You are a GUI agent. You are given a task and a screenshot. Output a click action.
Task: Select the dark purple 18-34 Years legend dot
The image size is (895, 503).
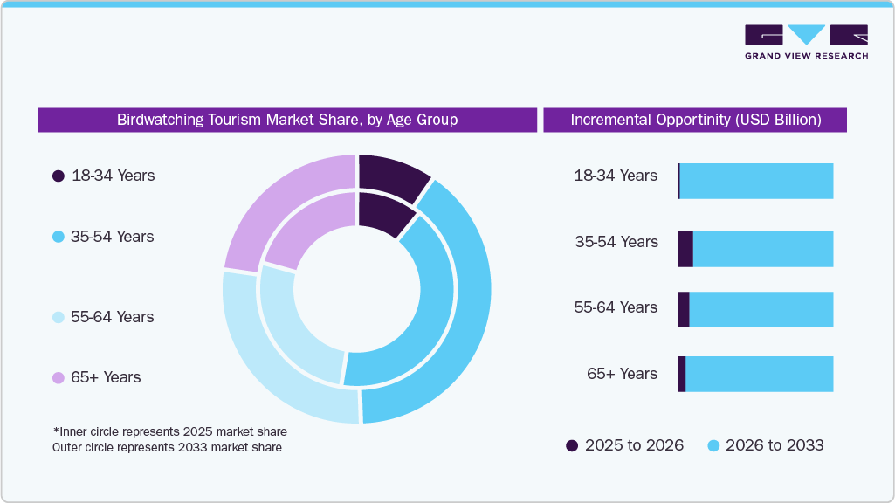[x=58, y=176]
